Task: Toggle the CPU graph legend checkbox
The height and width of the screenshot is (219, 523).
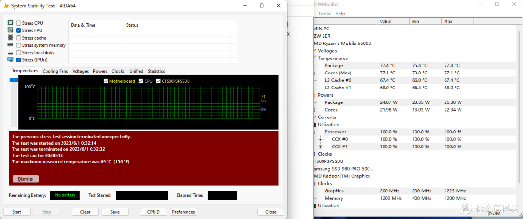Action: click(141, 81)
